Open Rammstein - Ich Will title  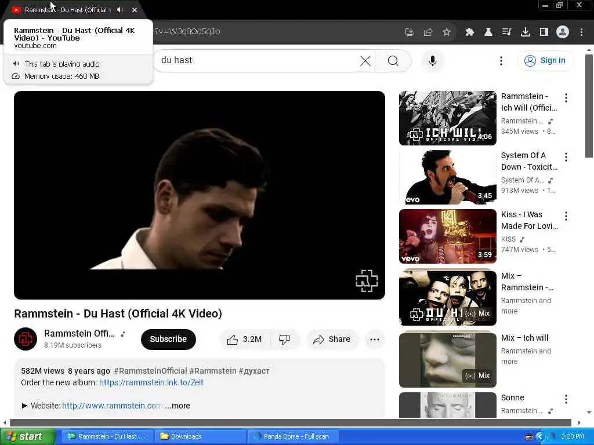[529, 102]
